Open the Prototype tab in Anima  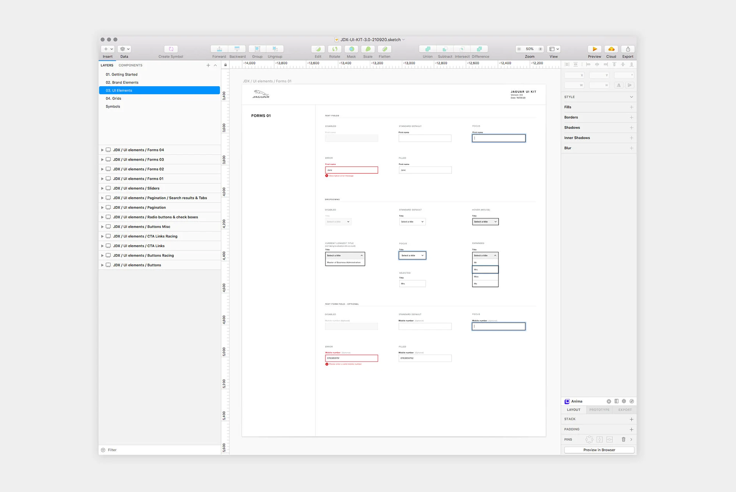point(599,410)
